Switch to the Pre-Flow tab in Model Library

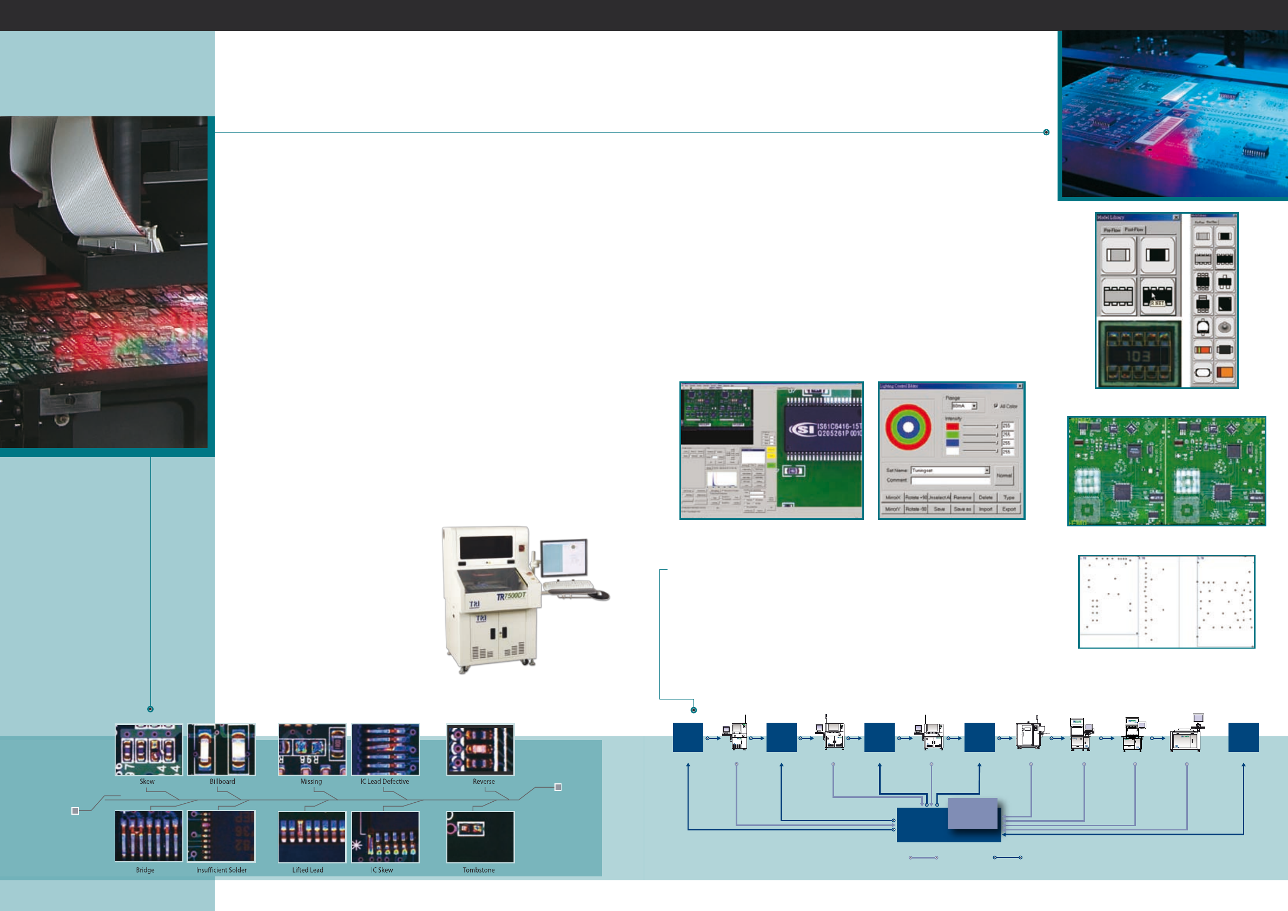(x=1111, y=230)
